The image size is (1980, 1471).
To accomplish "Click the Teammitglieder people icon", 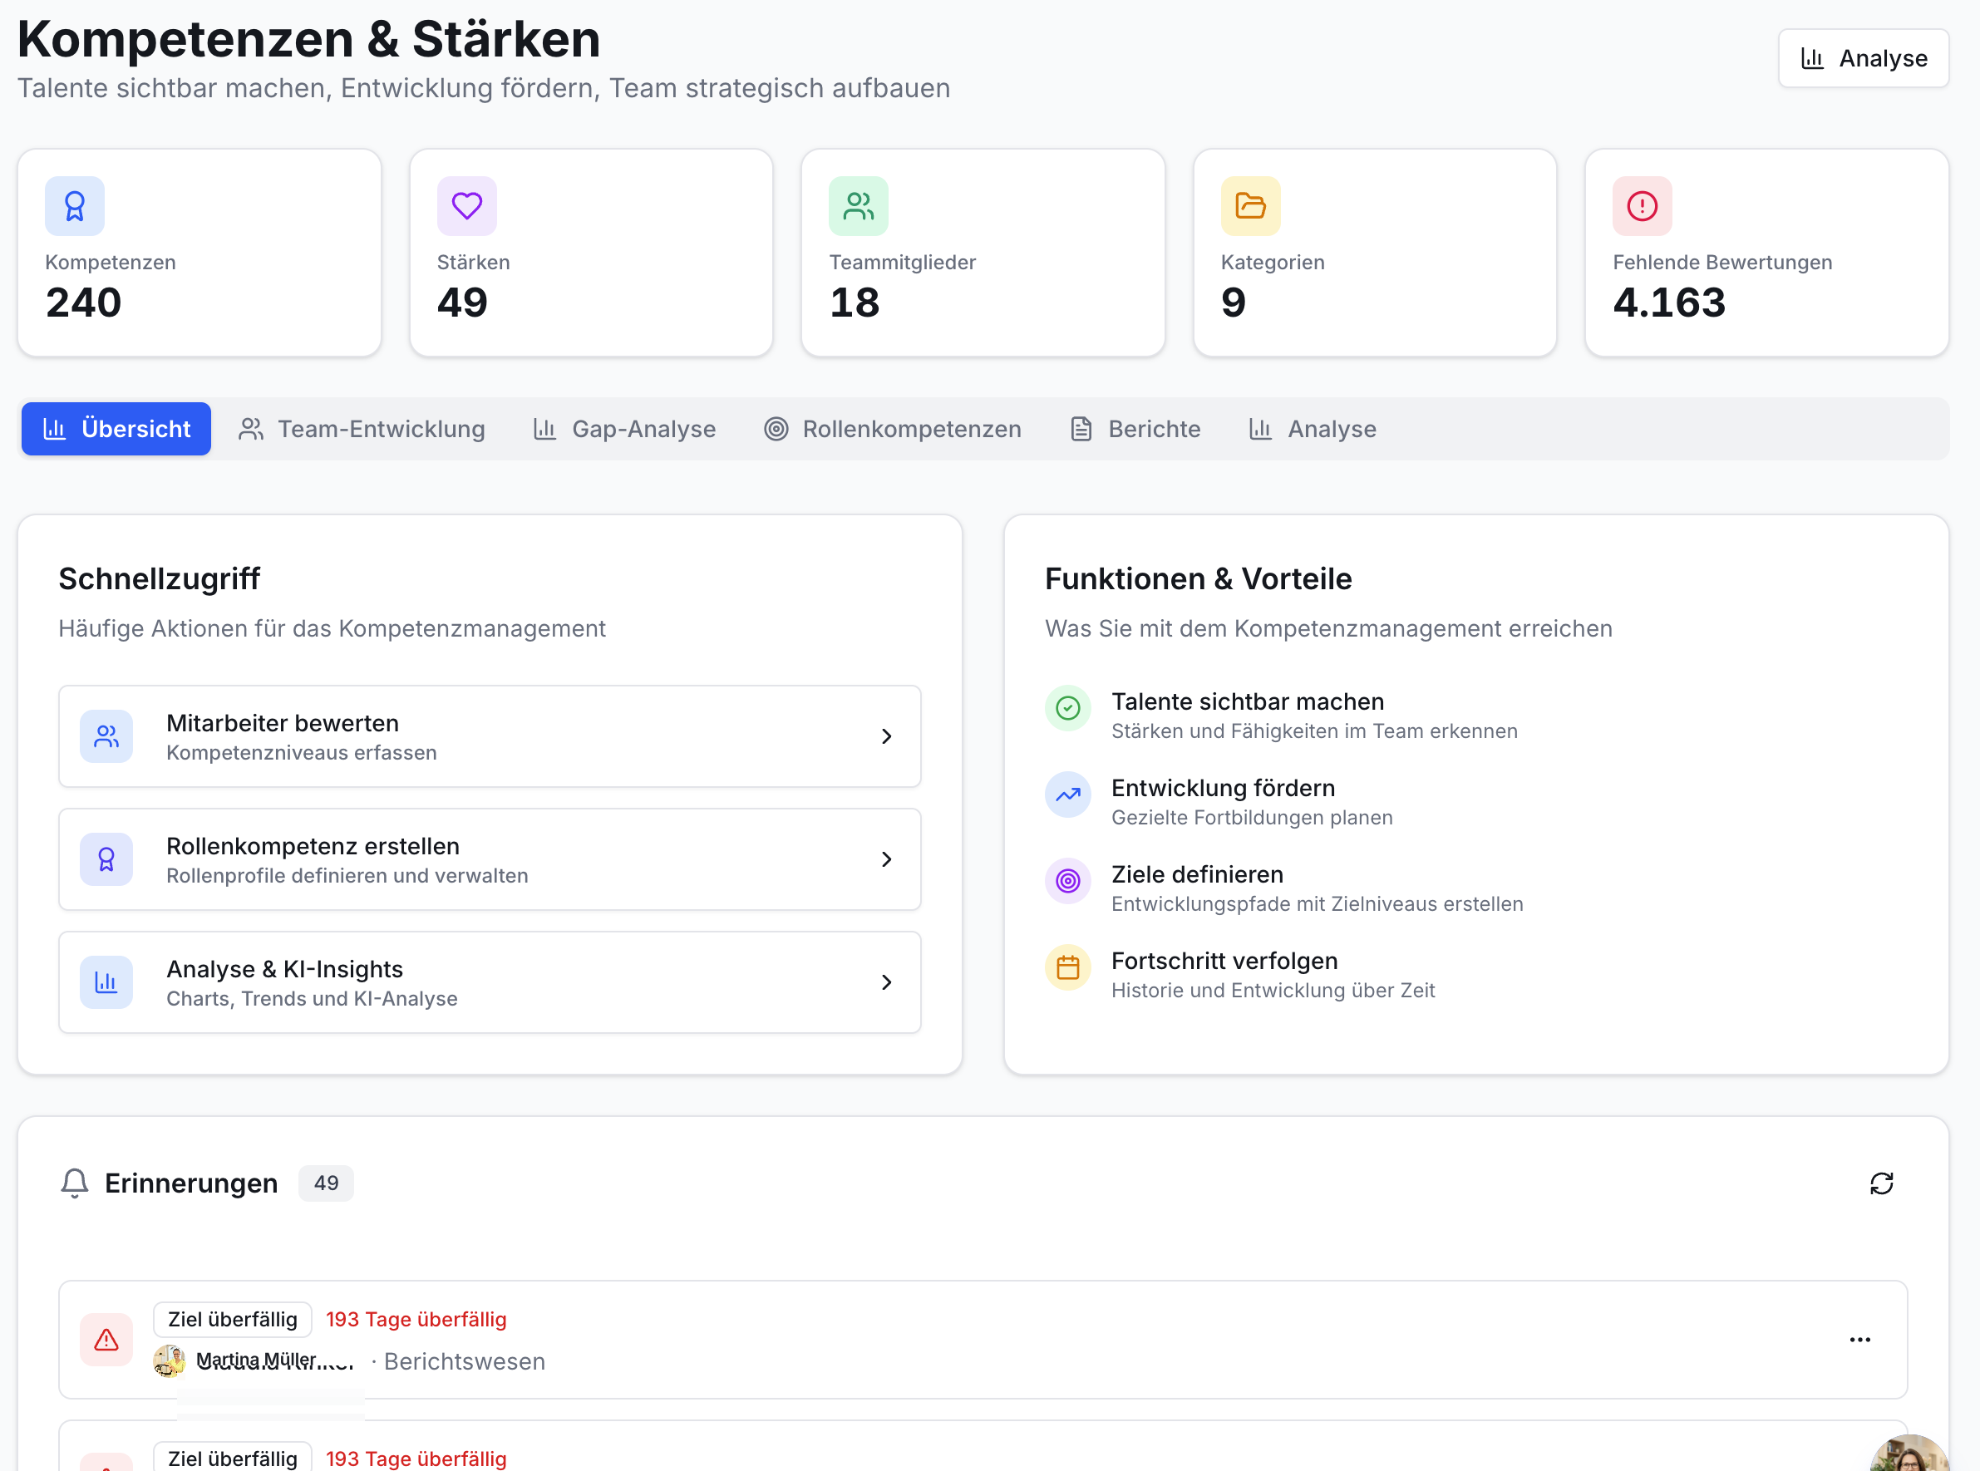I will [x=859, y=207].
